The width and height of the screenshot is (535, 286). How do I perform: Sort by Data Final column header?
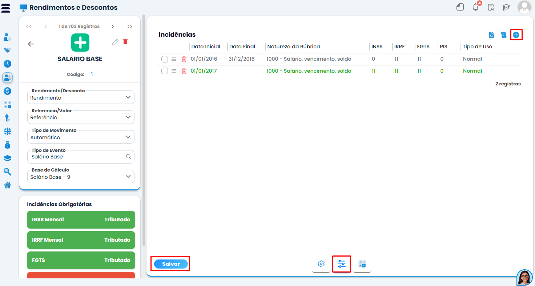(x=242, y=47)
